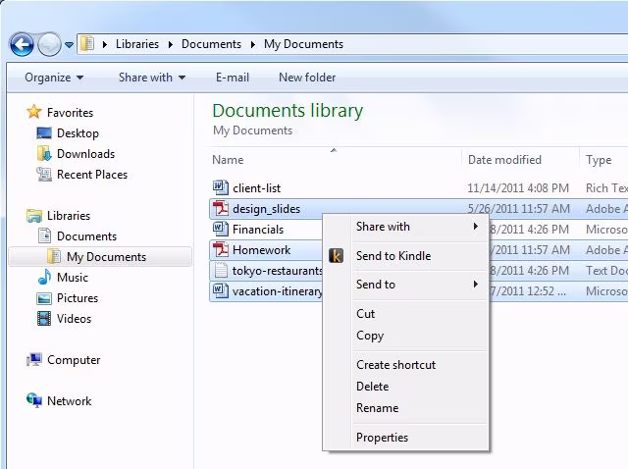Open the Music library in sidebar
The image size is (628, 469).
[x=73, y=277]
